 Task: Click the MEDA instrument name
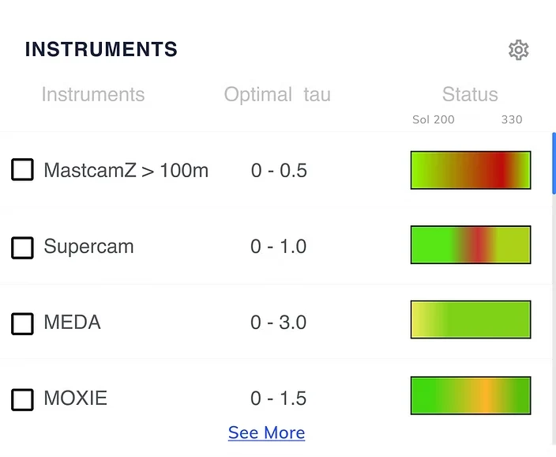click(72, 323)
